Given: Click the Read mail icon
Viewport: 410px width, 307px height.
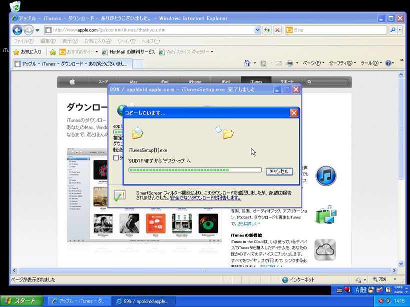Looking at the screenshot, I should point(279,63).
